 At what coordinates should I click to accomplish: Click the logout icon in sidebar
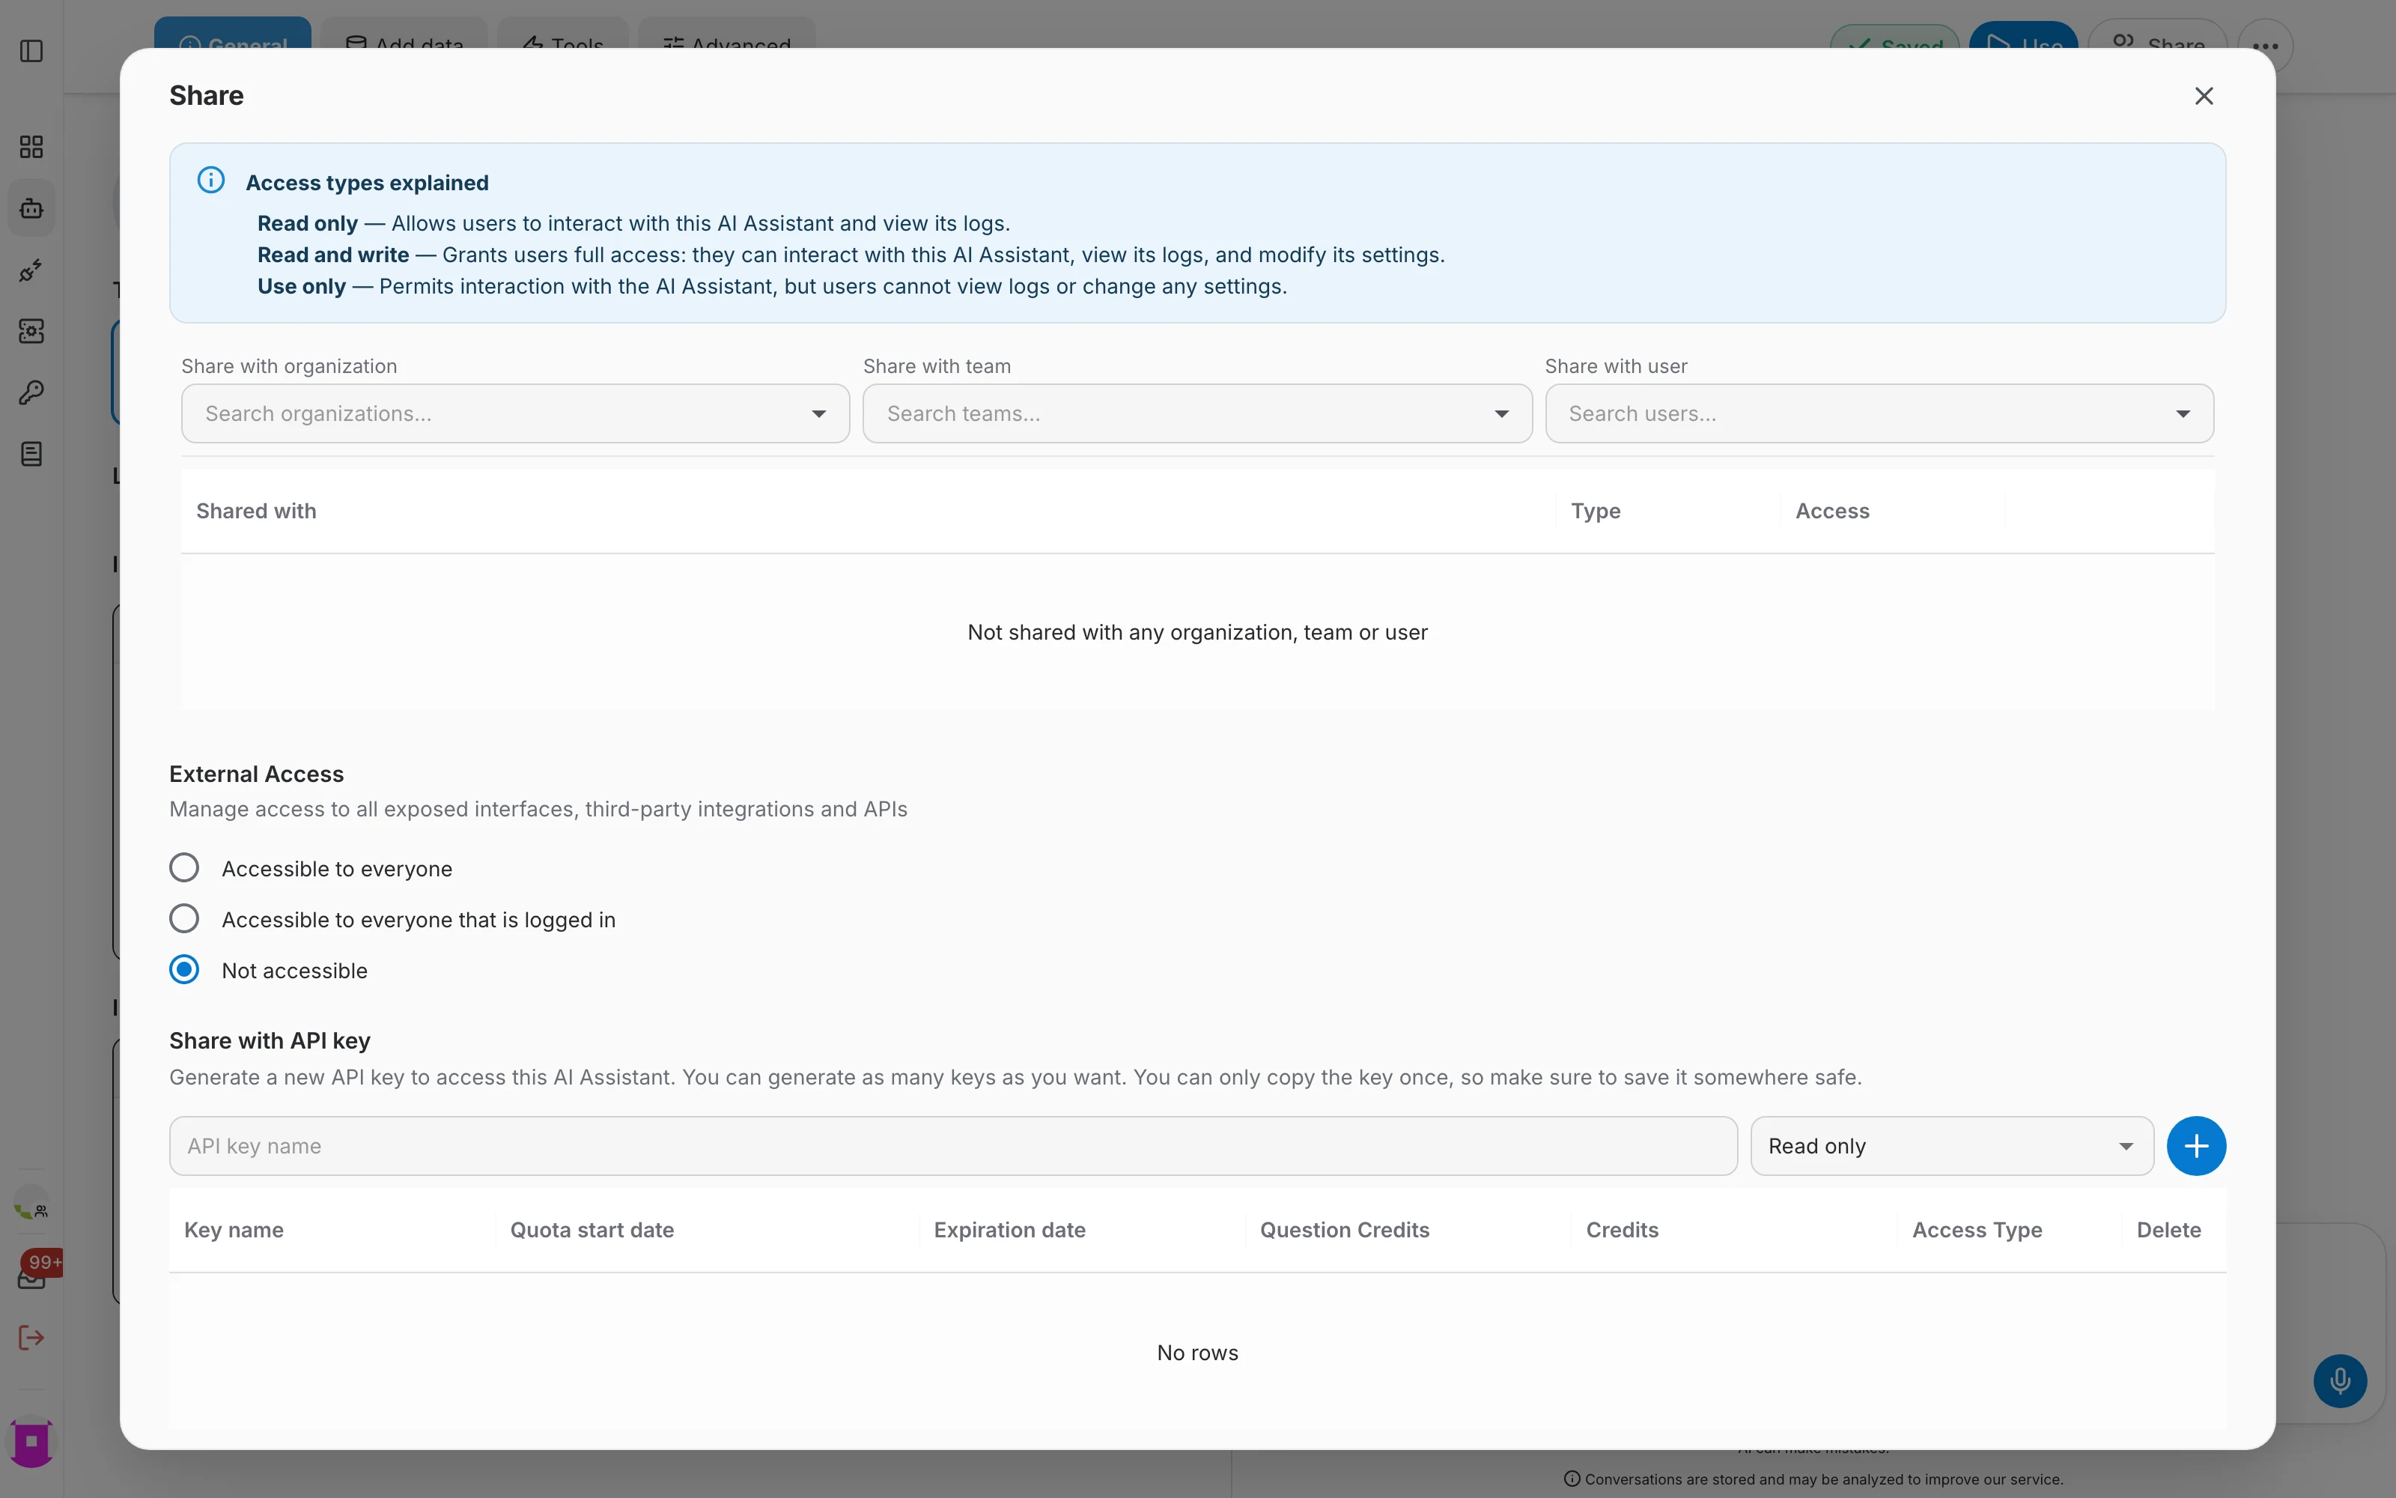[31, 1338]
